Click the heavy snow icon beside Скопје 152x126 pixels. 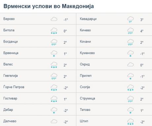point(131,88)
